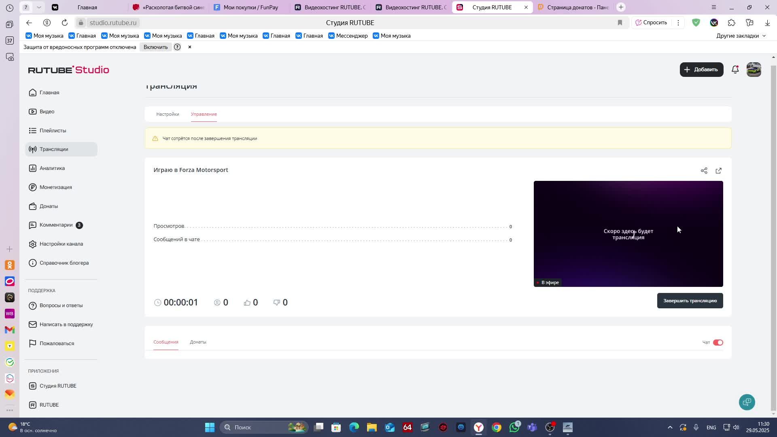This screenshot has width=777, height=437.
Task: Show hidden system tray icons
Action: click(670, 427)
